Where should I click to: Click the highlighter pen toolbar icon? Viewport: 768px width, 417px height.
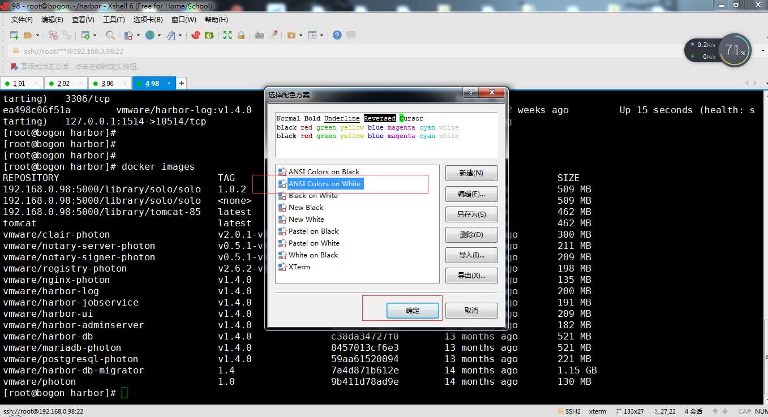(x=273, y=35)
